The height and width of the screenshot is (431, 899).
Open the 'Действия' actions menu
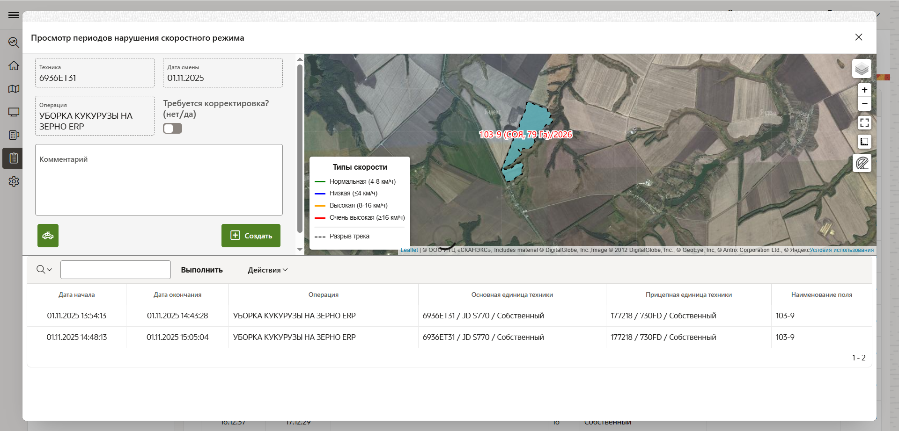(267, 270)
